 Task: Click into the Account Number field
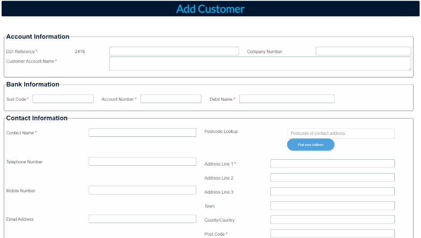(171, 99)
